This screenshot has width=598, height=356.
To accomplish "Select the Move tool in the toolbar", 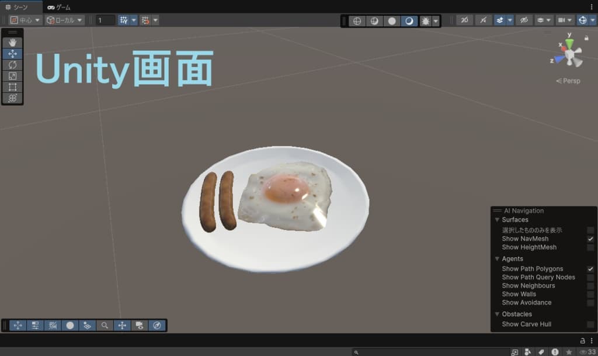I will coord(12,54).
